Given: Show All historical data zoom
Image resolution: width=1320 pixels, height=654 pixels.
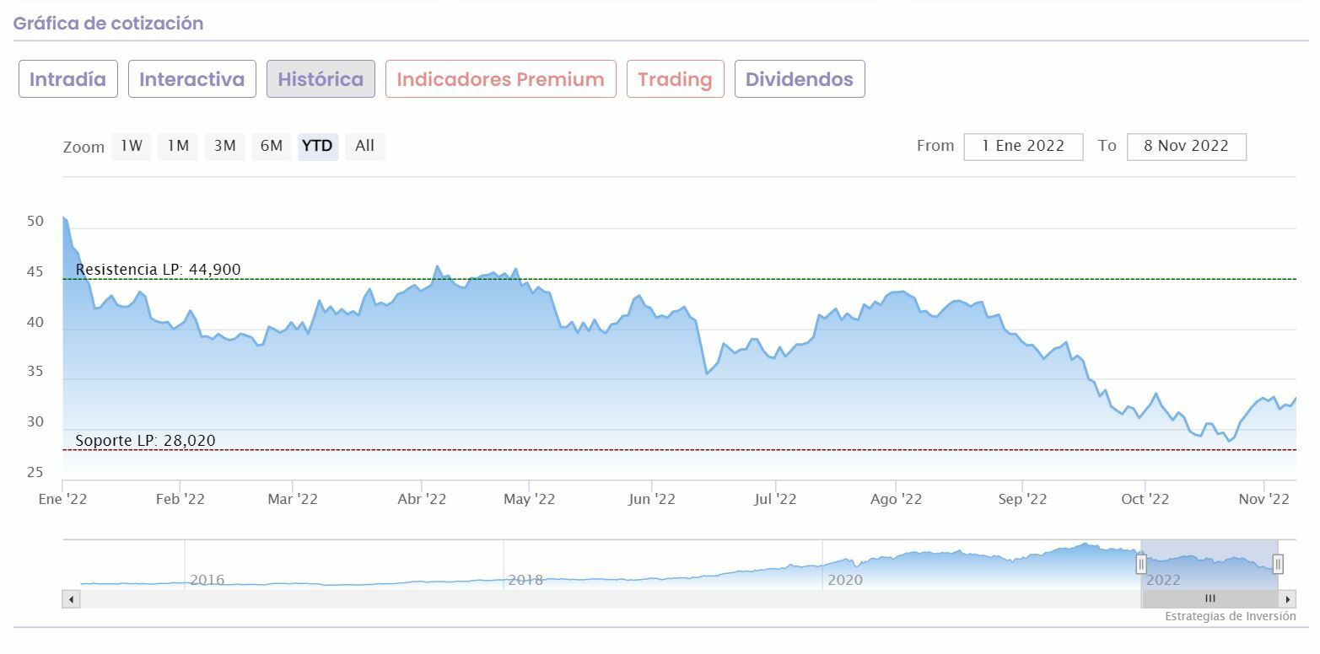Looking at the screenshot, I should 364,146.
